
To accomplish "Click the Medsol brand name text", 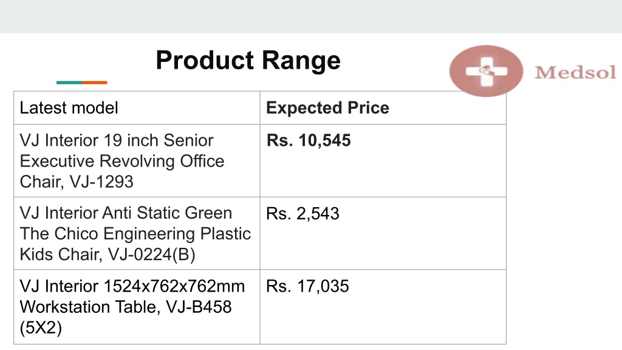I will click(576, 73).
